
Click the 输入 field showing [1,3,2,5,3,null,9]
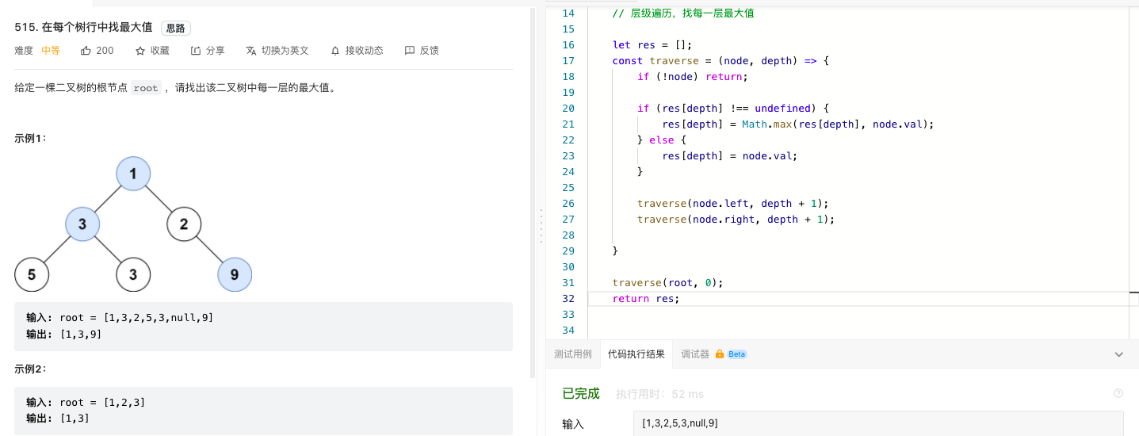[878, 424]
